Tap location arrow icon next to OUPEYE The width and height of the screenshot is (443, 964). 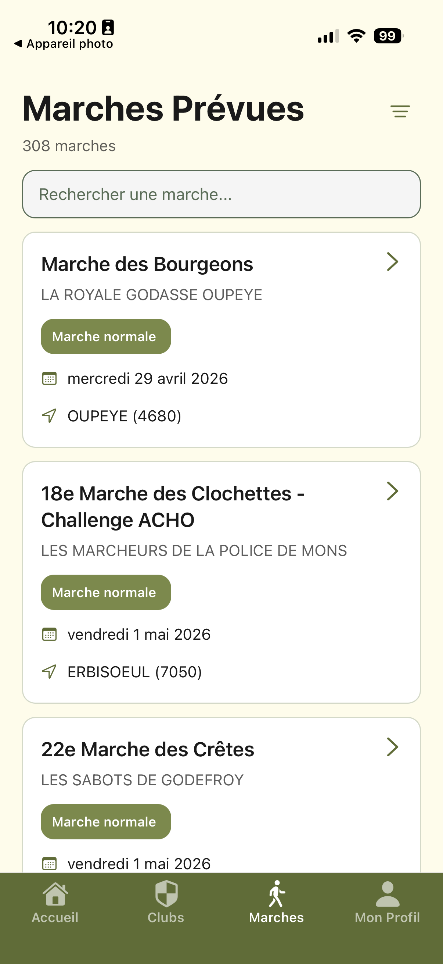[49, 416]
